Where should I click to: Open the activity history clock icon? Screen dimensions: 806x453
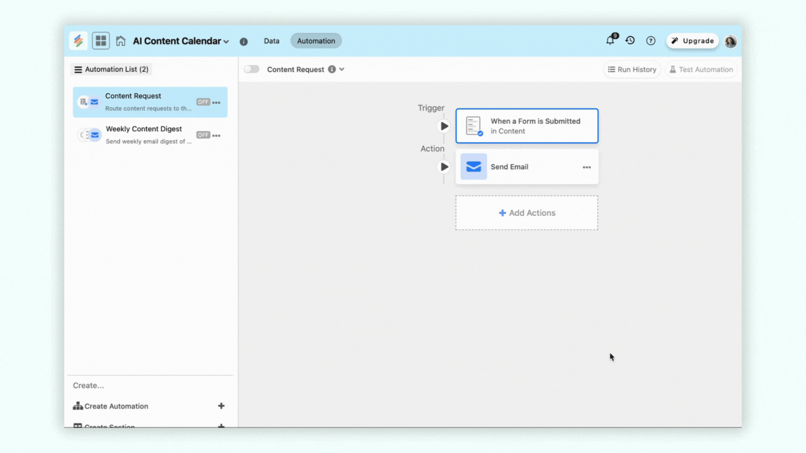point(630,41)
